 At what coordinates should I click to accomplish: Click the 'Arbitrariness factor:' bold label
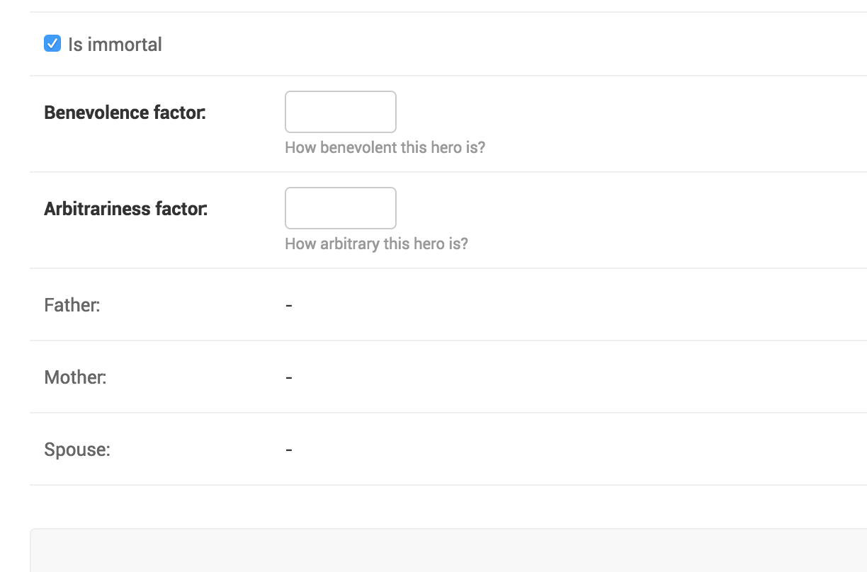pos(126,209)
